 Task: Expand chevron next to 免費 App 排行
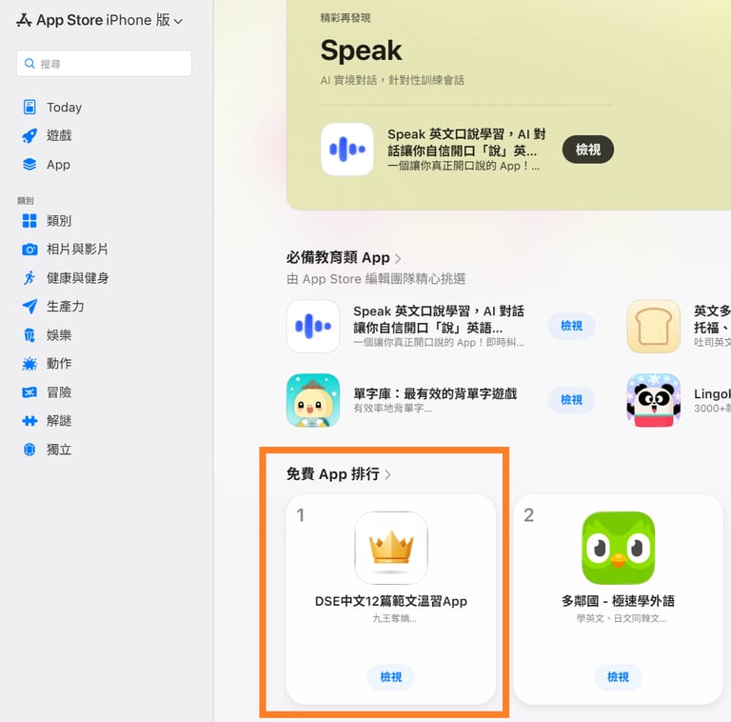click(x=388, y=474)
